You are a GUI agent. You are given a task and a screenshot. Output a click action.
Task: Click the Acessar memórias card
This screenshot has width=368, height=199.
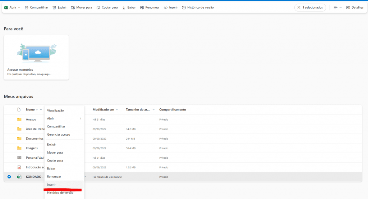pyautogui.click(x=36, y=57)
